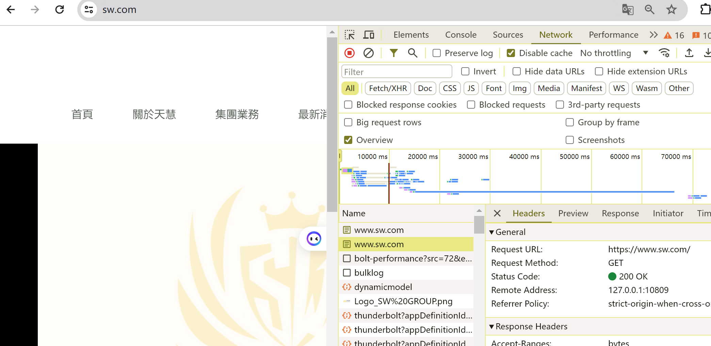711x346 pixels.
Task: Collapse the General headers section
Action: point(491,232)
